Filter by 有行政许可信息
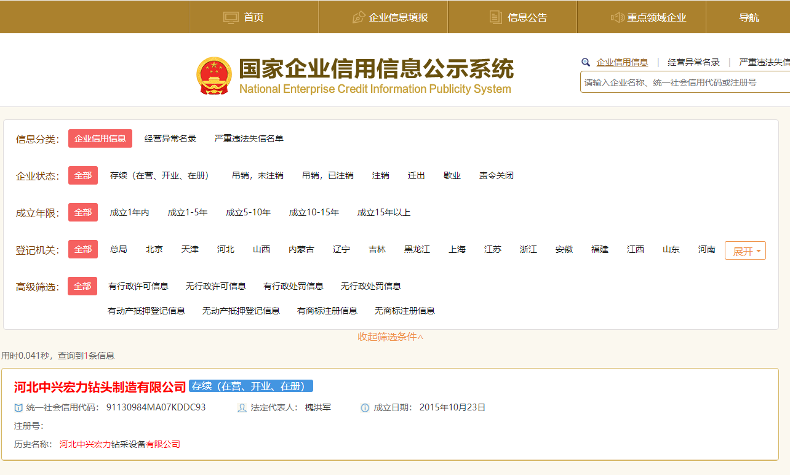The height and width of the screenshot is (475, 790). (138, 286)
